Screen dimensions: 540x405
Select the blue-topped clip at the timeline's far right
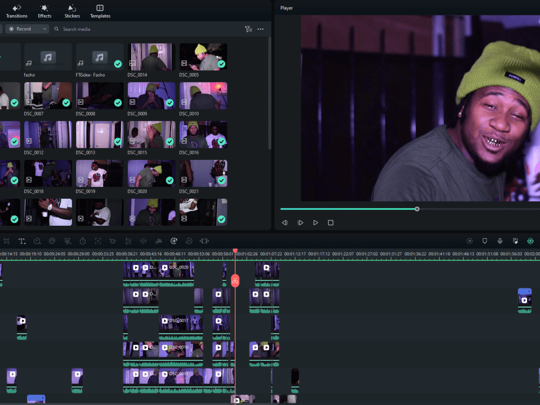pyautogui.click(x=524, y=301)
